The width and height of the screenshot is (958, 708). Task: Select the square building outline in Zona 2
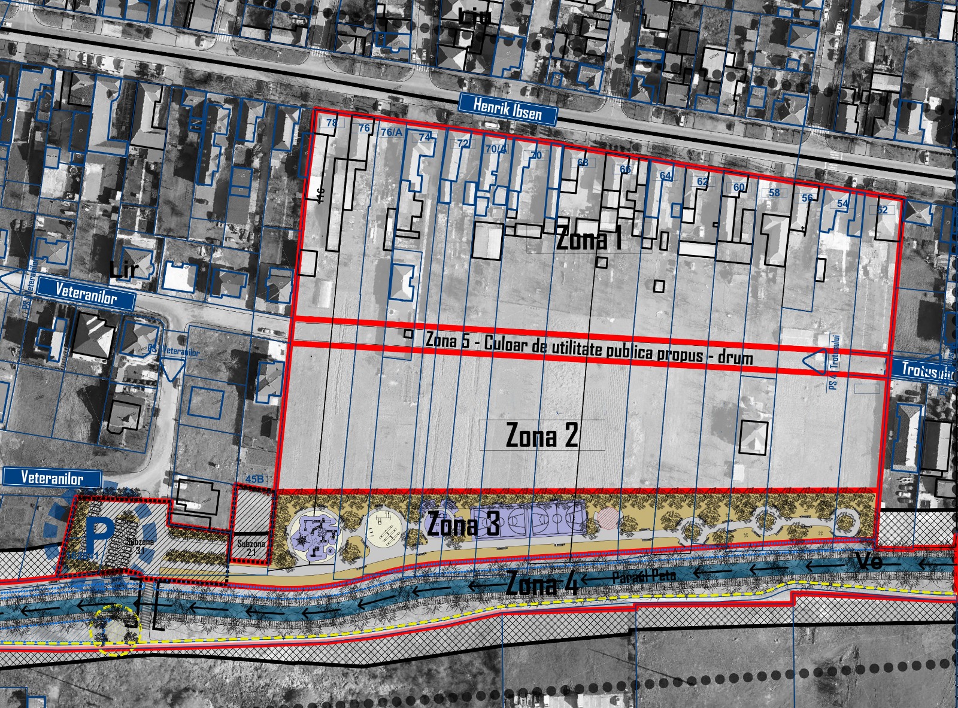[x=753, y=437]
